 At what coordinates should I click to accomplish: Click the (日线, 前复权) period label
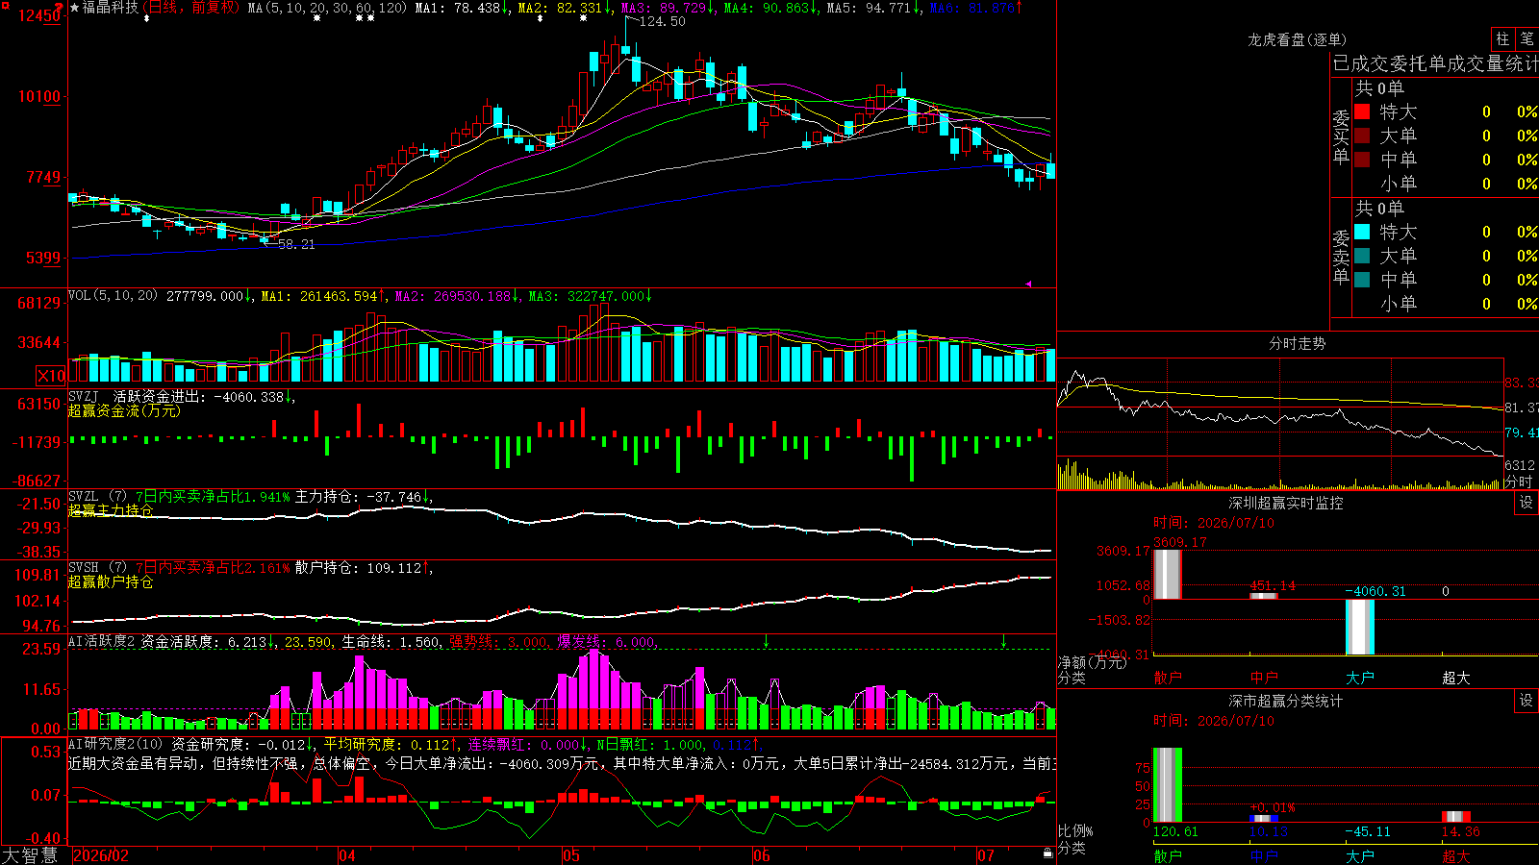[191, 8]
